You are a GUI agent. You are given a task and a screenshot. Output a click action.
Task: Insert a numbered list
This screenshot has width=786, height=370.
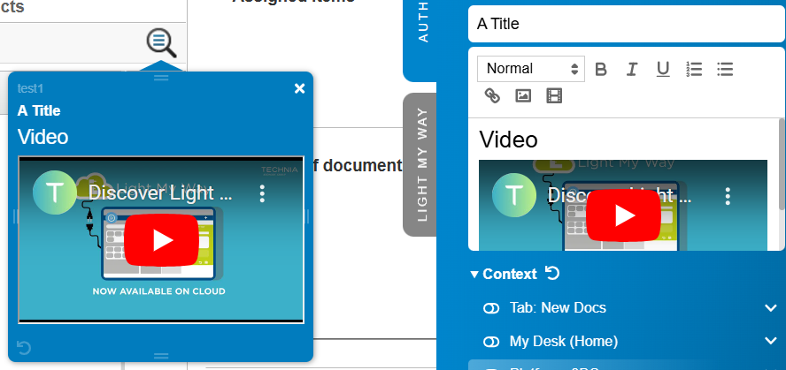(x=694, y=69)
